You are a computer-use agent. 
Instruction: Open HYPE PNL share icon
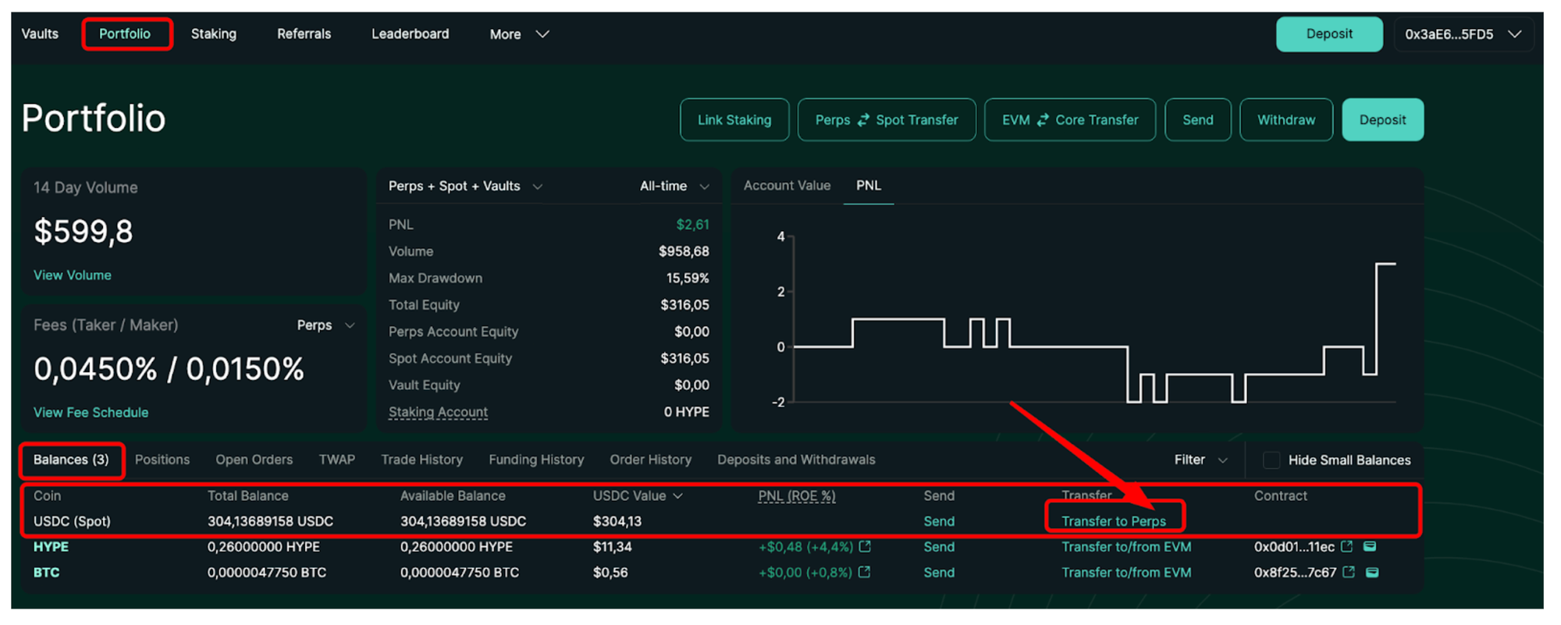tap(865, 547)
